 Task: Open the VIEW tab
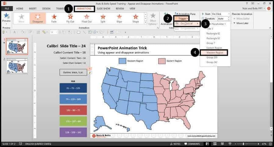tap(132, 9)
